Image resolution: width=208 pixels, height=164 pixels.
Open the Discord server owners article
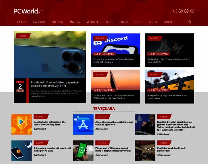click(x=113, y=60)
